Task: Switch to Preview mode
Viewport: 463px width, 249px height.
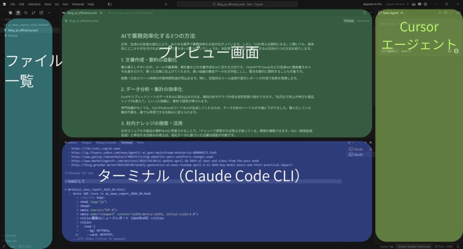Action: (349, 21)
